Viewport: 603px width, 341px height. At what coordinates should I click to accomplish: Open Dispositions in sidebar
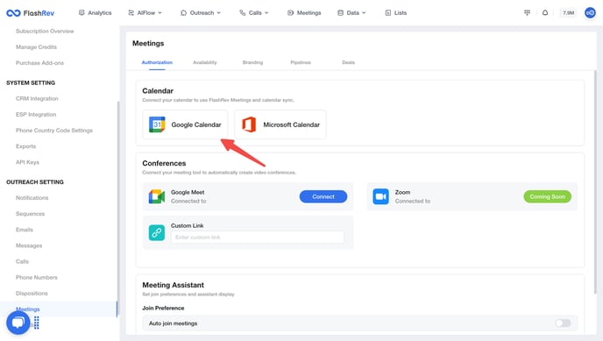(32, 294)
